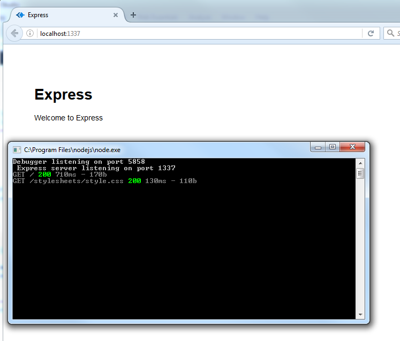Minimize the node.exe console window
This screenshot has width=400, height=341.
[318, 147]
